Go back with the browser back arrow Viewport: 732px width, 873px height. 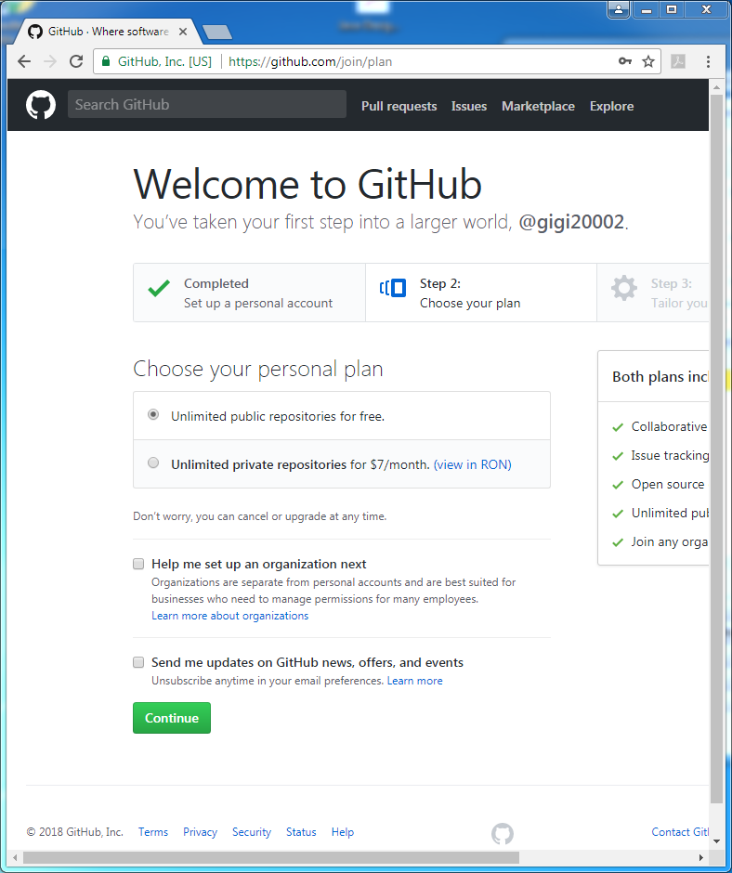[24, 61]
